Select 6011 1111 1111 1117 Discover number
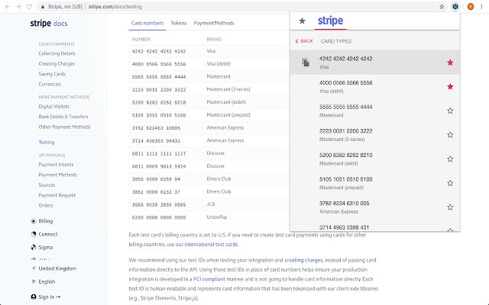The height and width of the screenshot is (305, 489). (x=159, y=154)
